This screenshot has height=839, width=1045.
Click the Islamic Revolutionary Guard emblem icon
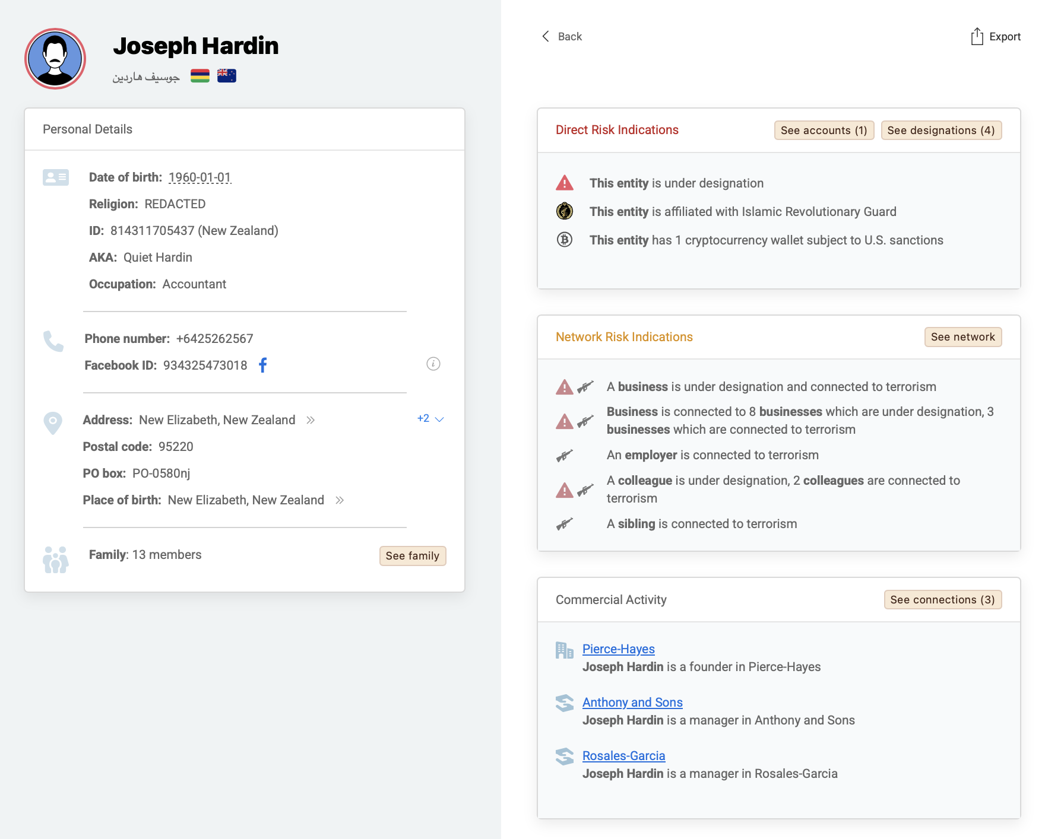(x=564, y=211)
